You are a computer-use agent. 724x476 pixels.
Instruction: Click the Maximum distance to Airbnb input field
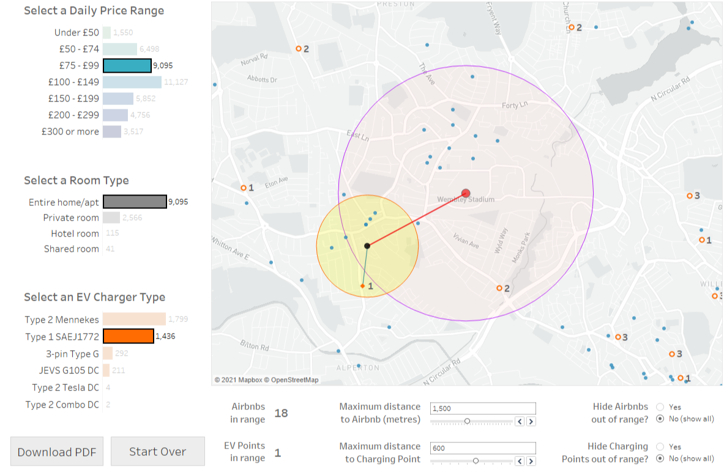pos(483,408)
